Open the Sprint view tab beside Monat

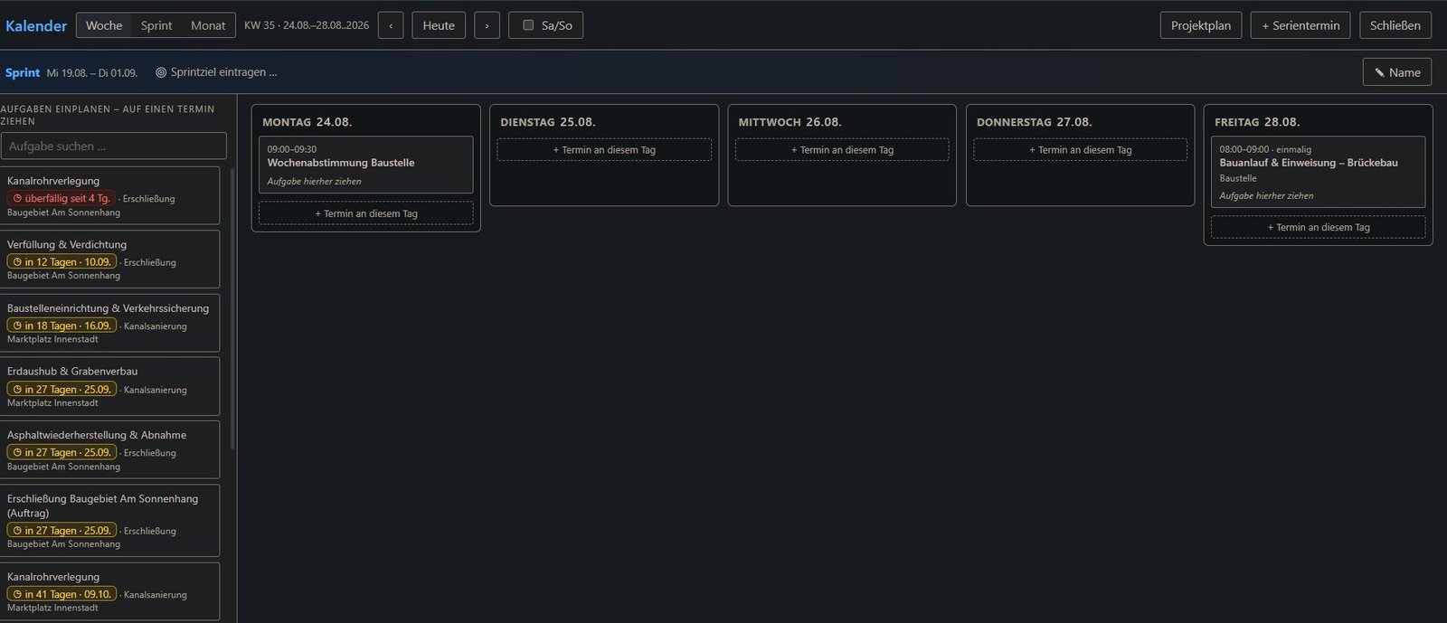pyautogui.click(x=156, y=25)
